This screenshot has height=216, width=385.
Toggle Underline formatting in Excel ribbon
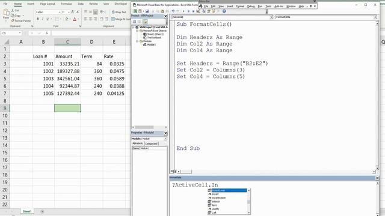coord(48,19)
